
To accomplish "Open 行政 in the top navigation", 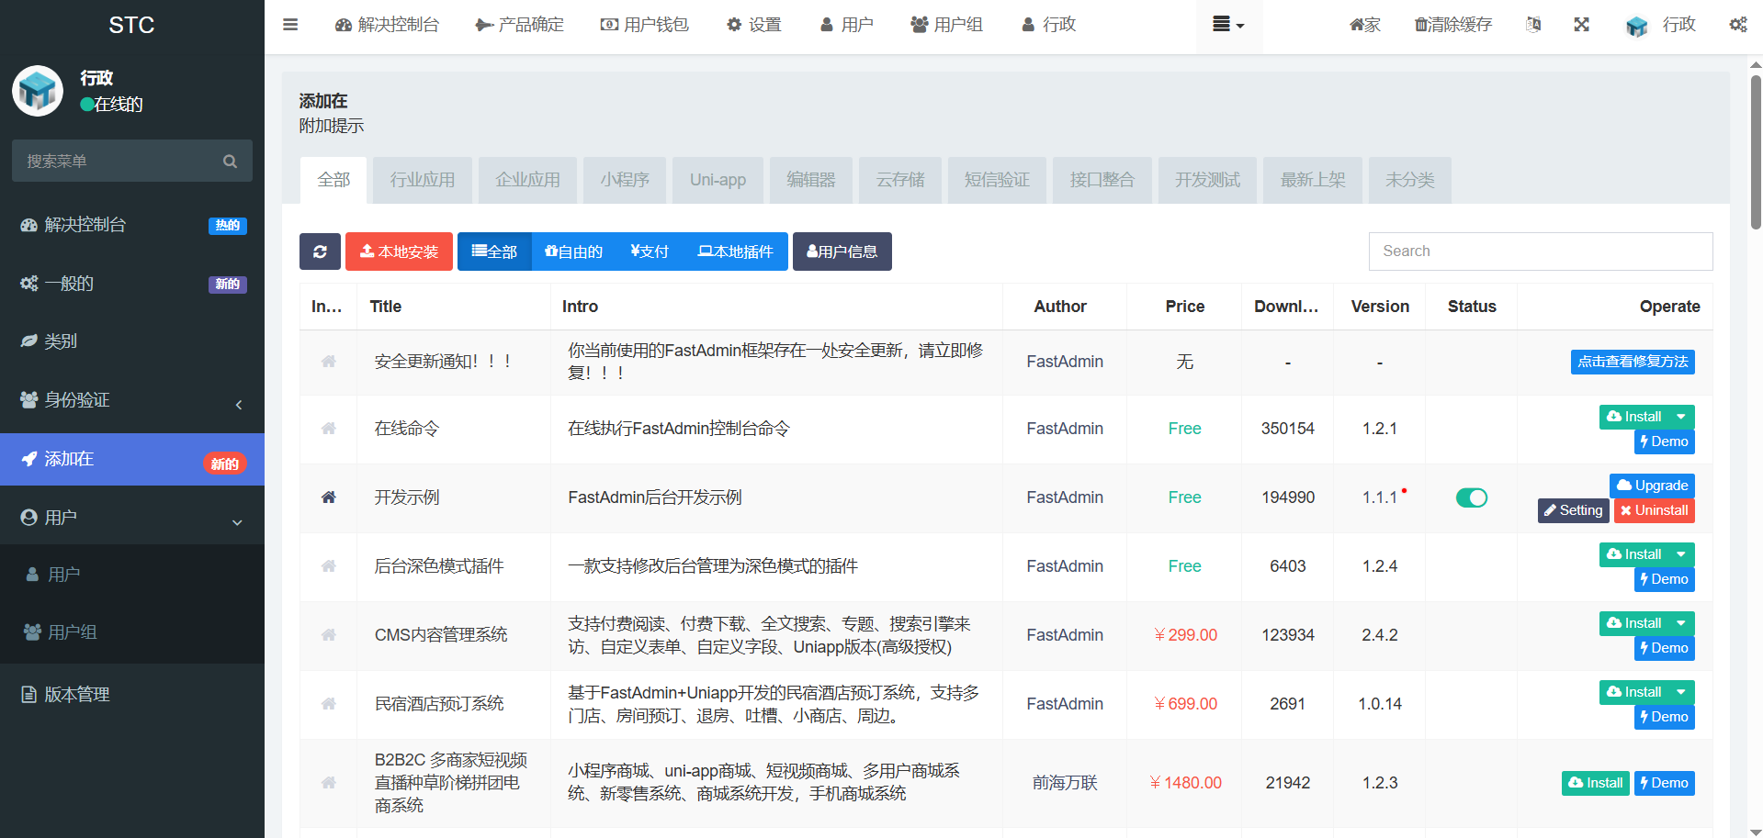I will 1049,25.
